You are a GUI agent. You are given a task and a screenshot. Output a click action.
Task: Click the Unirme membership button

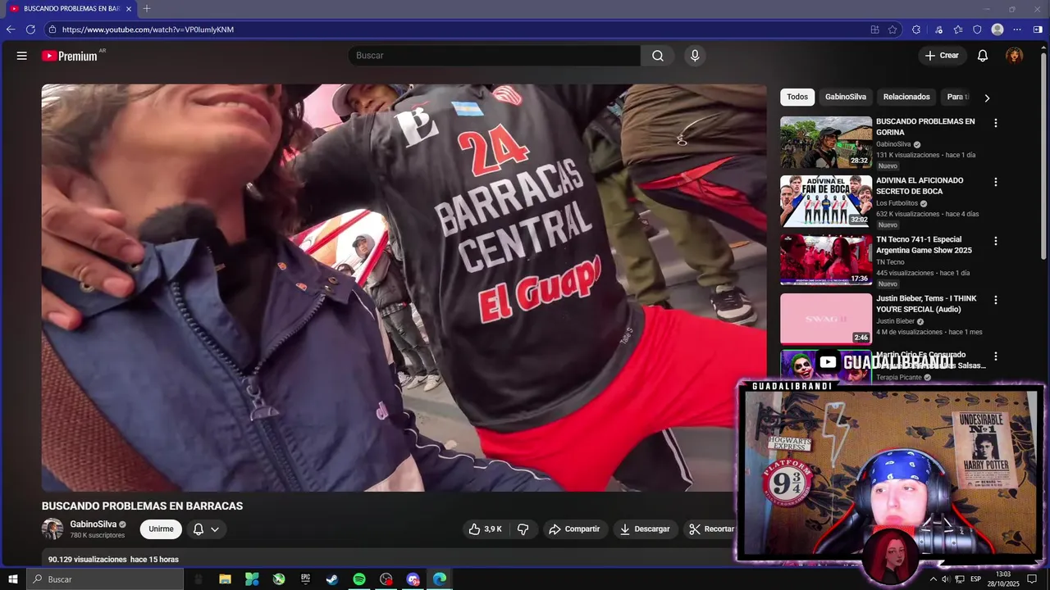(x=161, y=529)
